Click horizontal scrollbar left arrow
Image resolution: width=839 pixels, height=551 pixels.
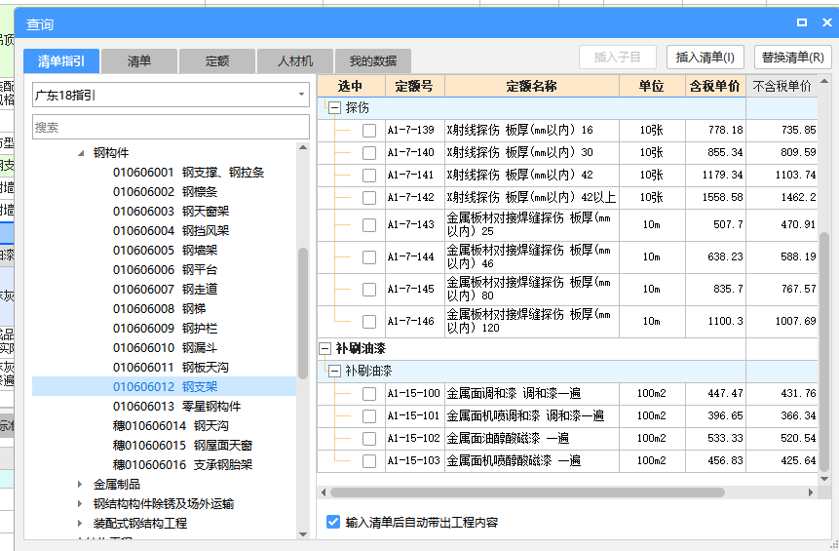point(324,492)
